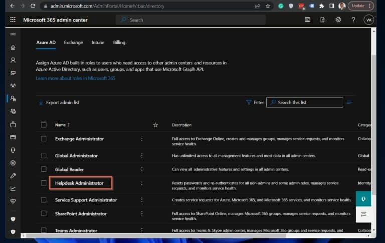Open the Help question mark

353,20
